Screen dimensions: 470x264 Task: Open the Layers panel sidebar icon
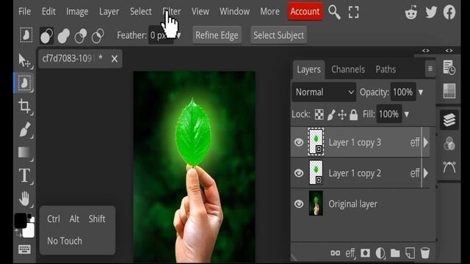[449, 120]
